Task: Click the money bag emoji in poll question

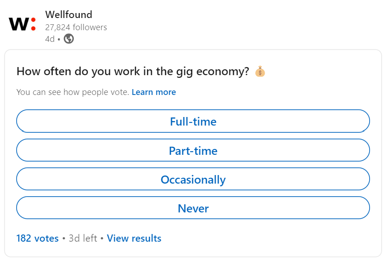Action: pos(260,71)
